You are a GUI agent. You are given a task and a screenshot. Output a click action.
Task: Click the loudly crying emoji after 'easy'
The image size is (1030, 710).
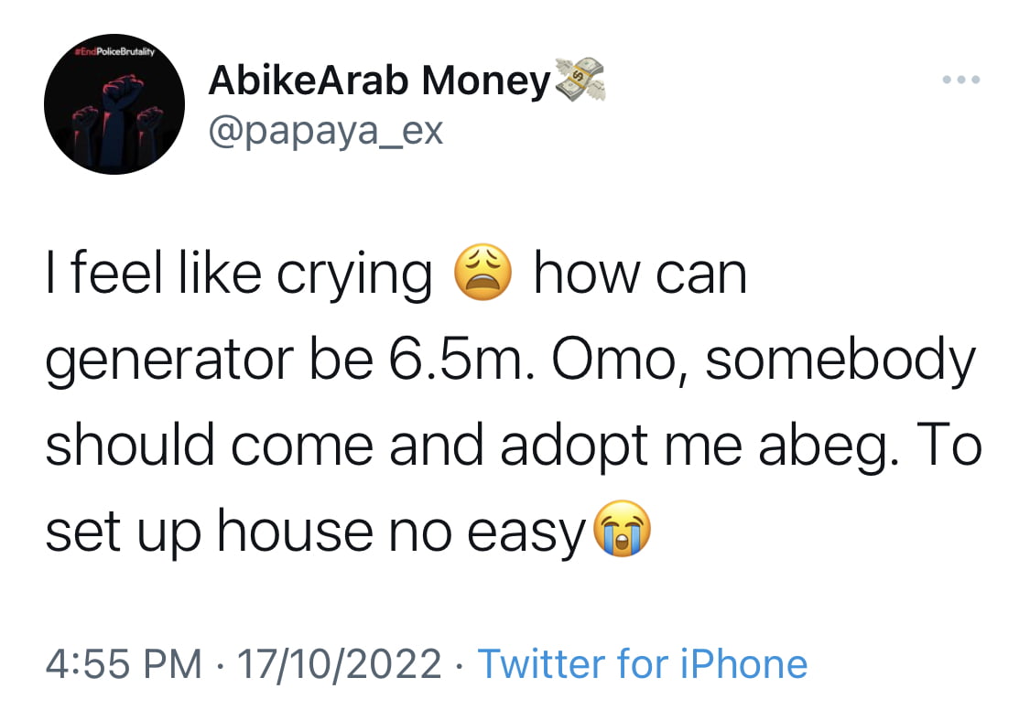[x=622, y=528]
